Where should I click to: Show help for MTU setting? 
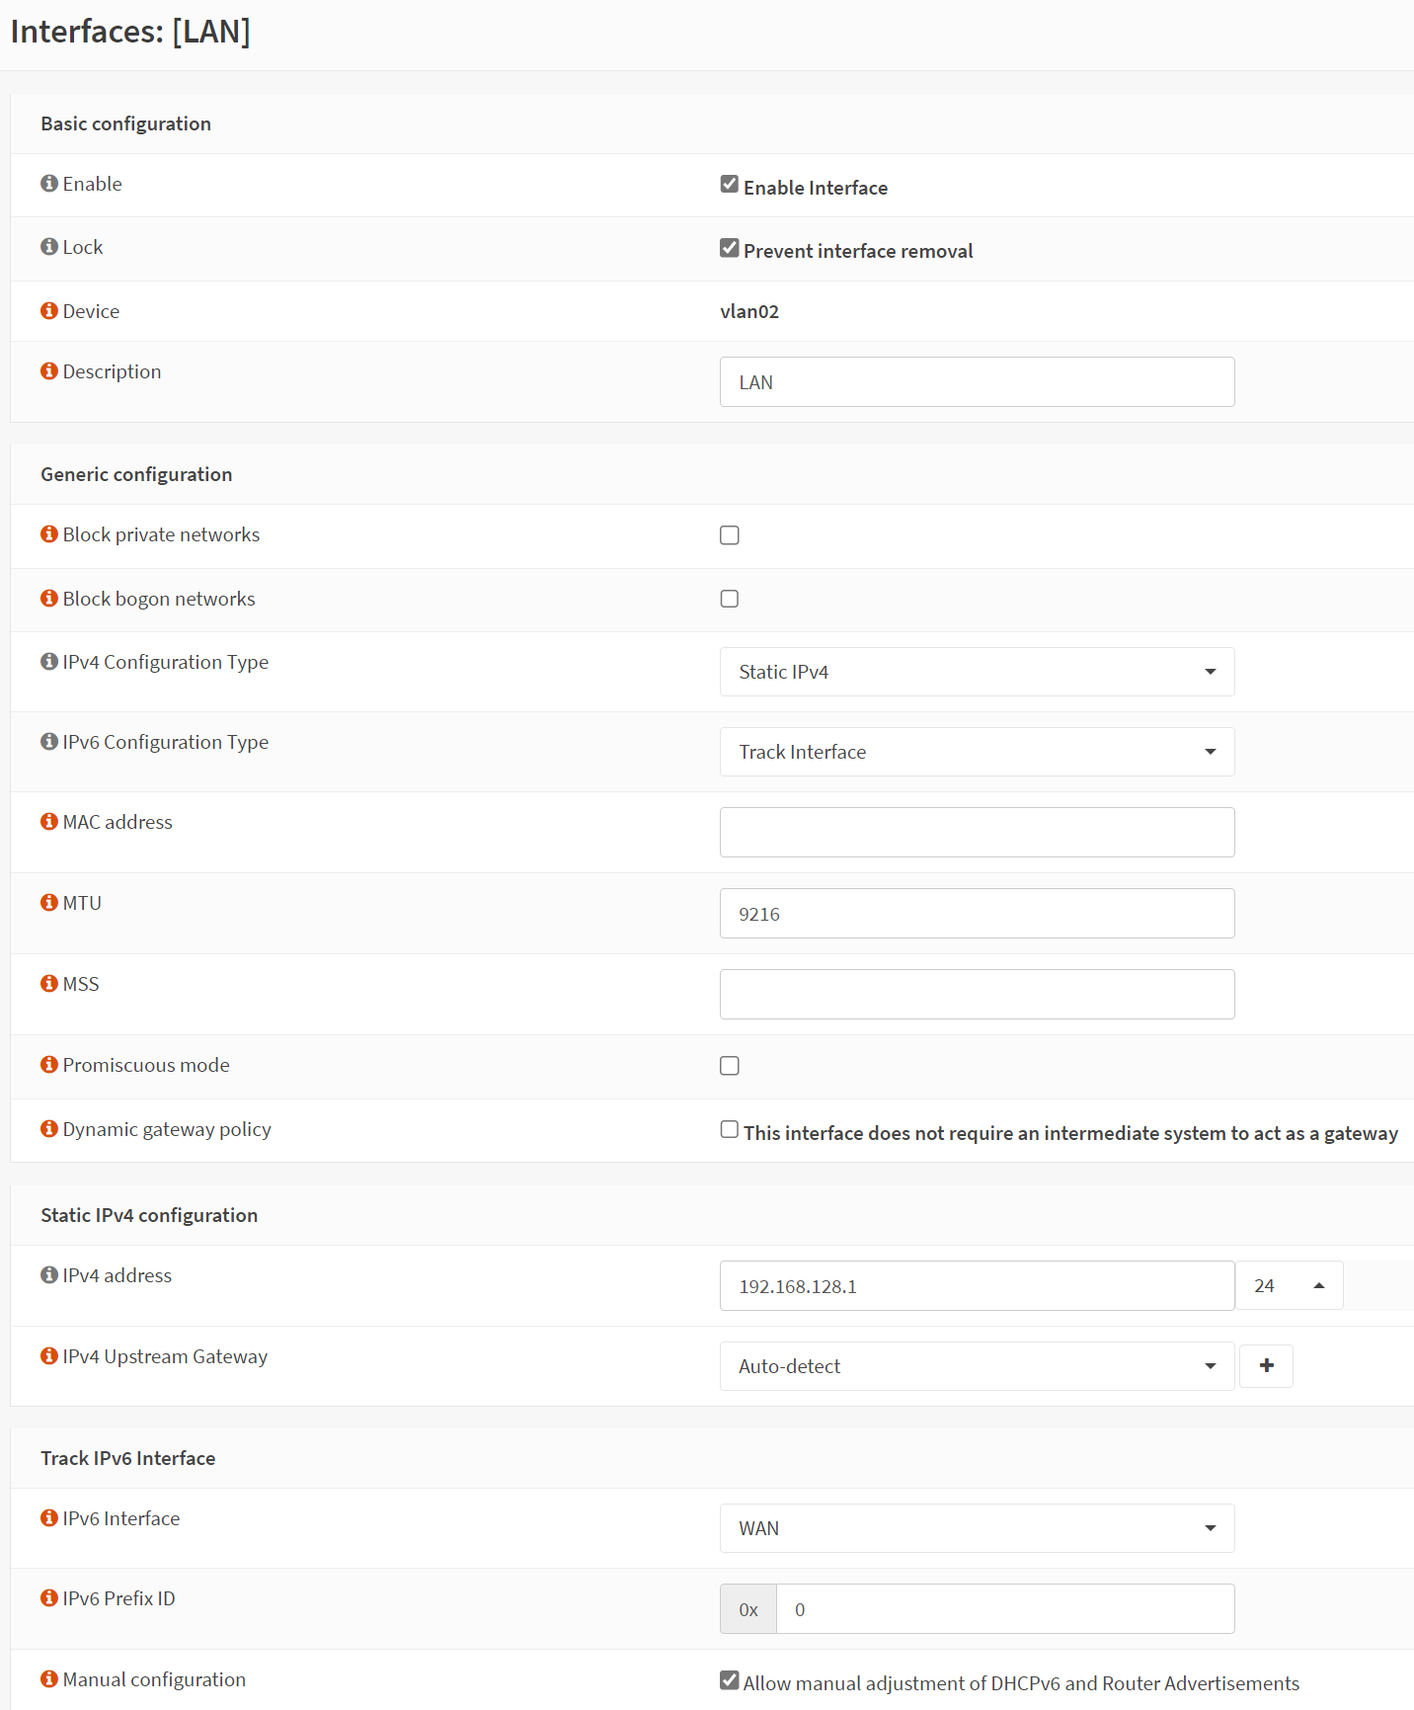click(x=49, y=903)
